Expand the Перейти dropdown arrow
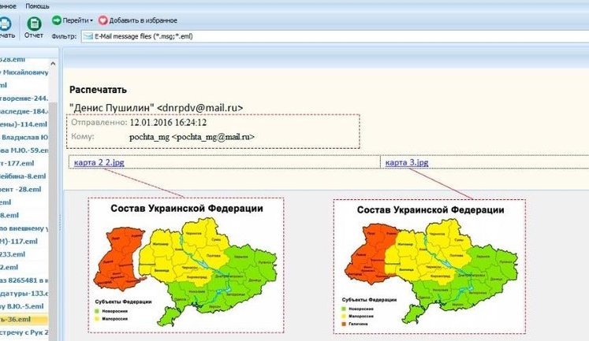The height and width of the screenshot is (341, 589). tap(91, 20)
